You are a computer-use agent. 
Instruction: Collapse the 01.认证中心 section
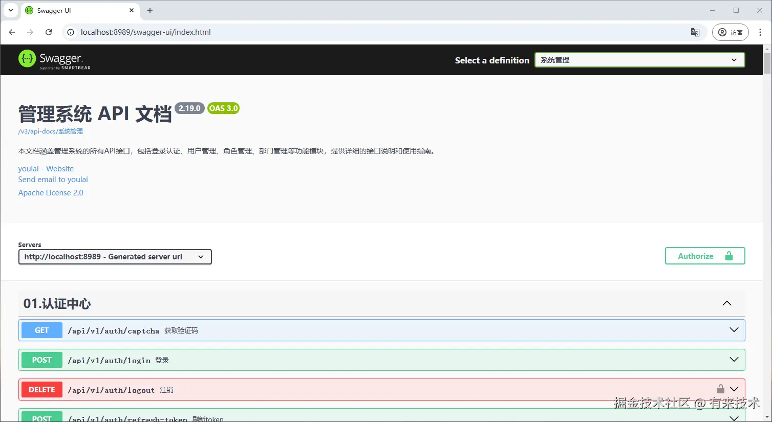tap(726, 303)
